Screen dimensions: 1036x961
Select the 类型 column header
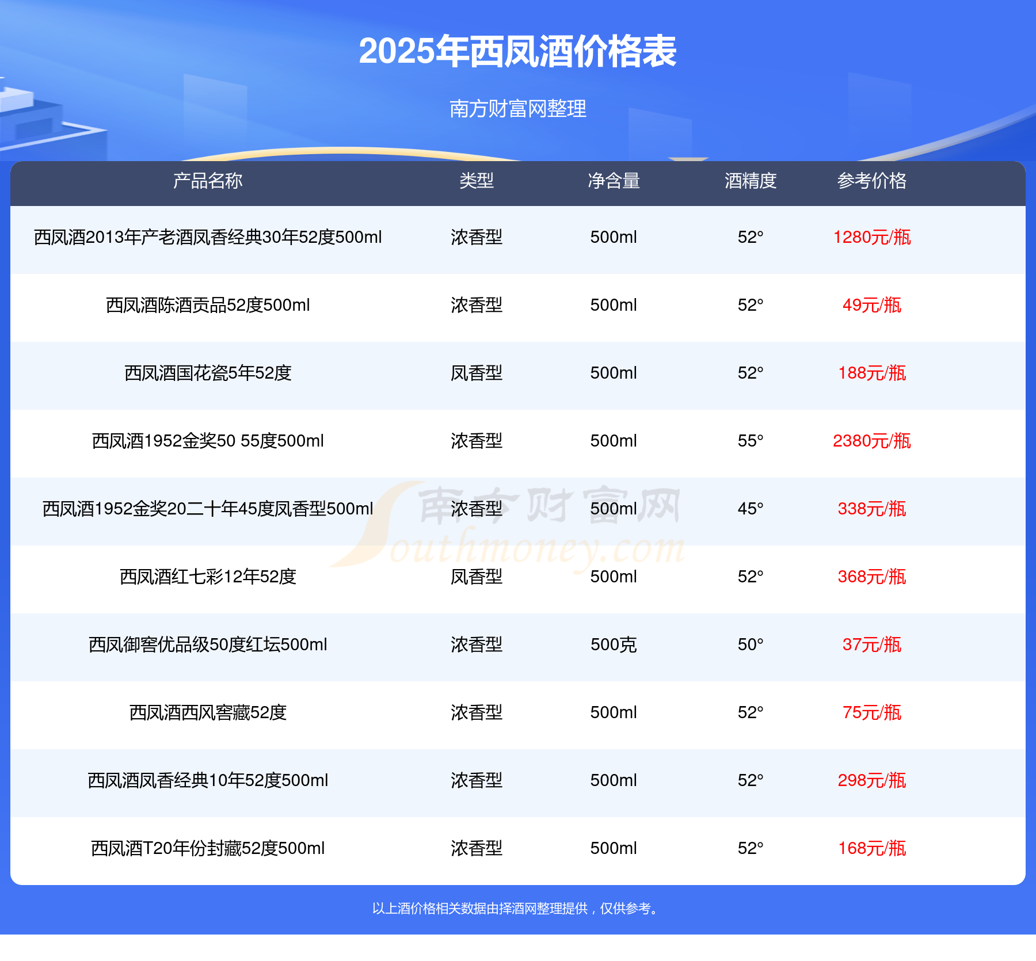477,181
